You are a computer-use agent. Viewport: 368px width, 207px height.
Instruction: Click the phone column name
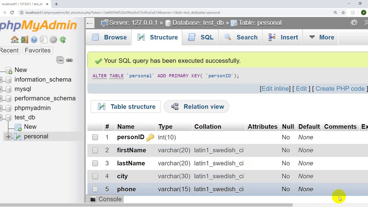126,189
